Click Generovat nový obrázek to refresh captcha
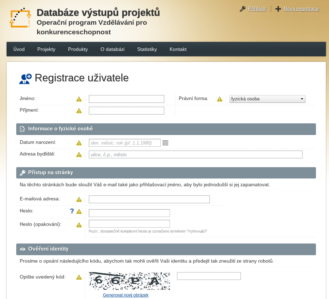 [x=126, y=295]
